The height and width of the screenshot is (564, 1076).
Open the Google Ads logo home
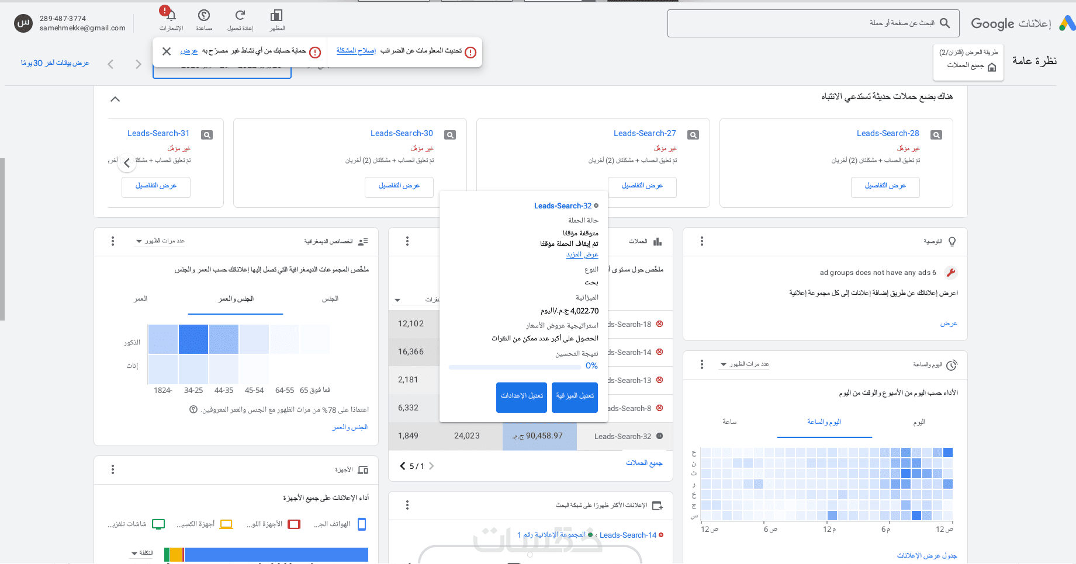[1067, 23]
